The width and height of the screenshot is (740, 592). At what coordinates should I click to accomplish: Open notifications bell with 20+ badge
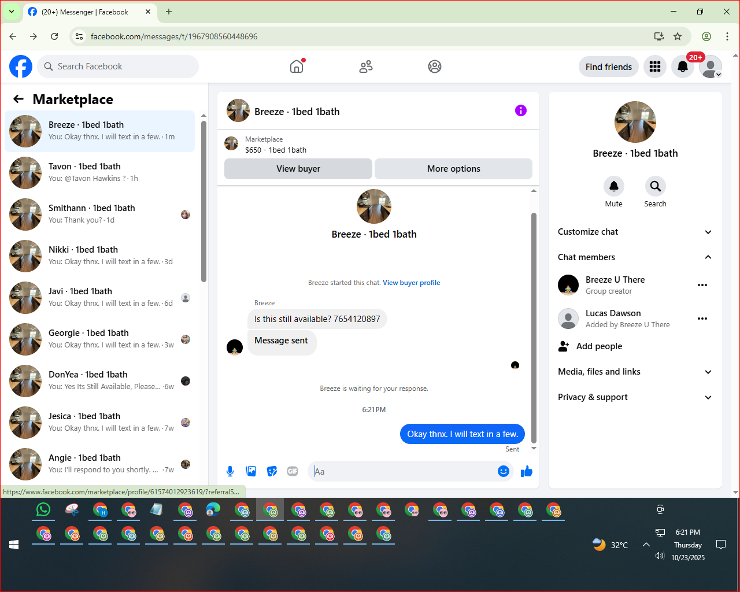pyautogui.click(x=683, y=66)
